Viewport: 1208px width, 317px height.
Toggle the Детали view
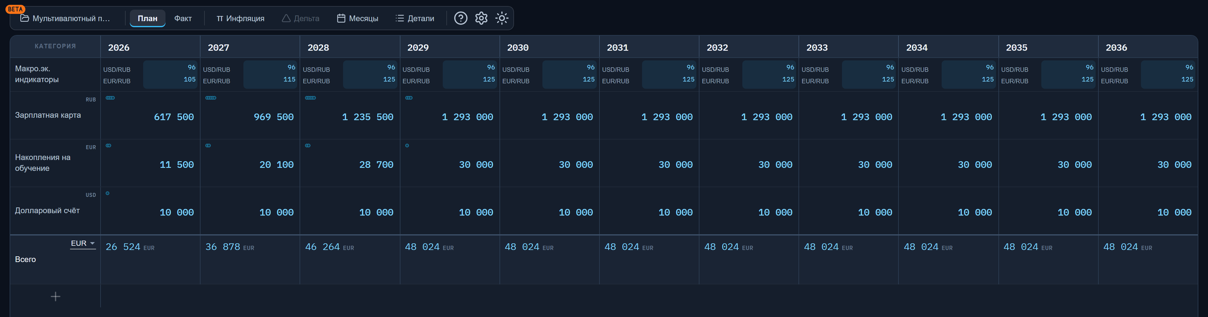[415, 18]
